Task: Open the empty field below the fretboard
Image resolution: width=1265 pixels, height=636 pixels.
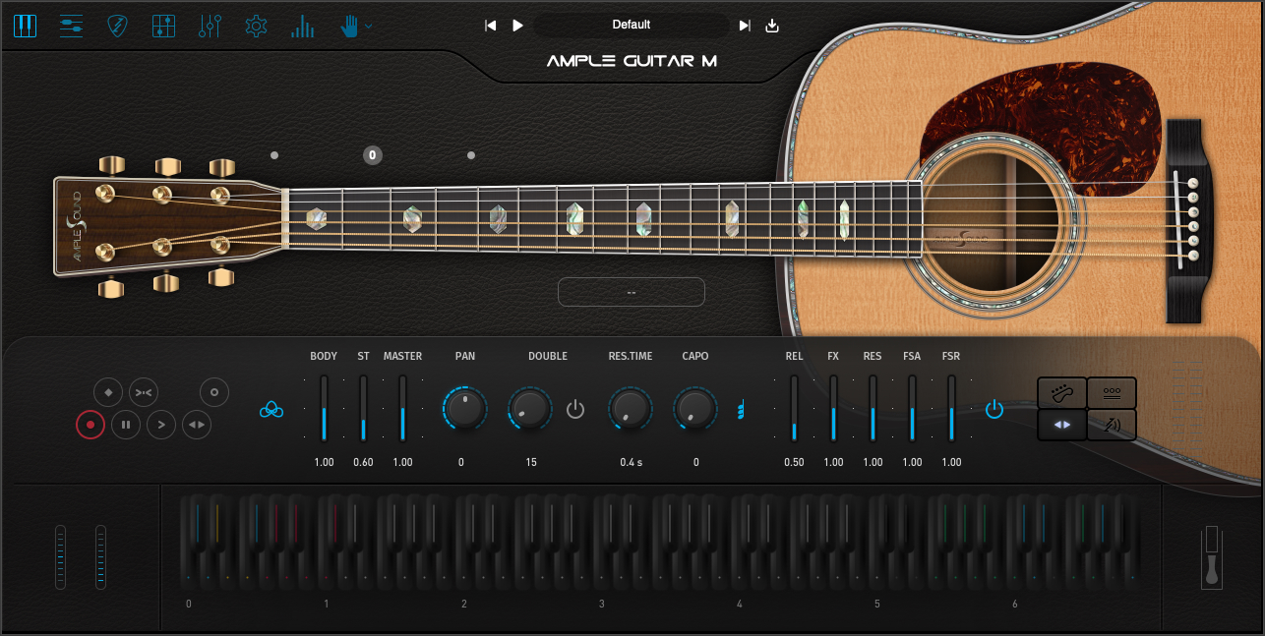Action: [632, 292]
